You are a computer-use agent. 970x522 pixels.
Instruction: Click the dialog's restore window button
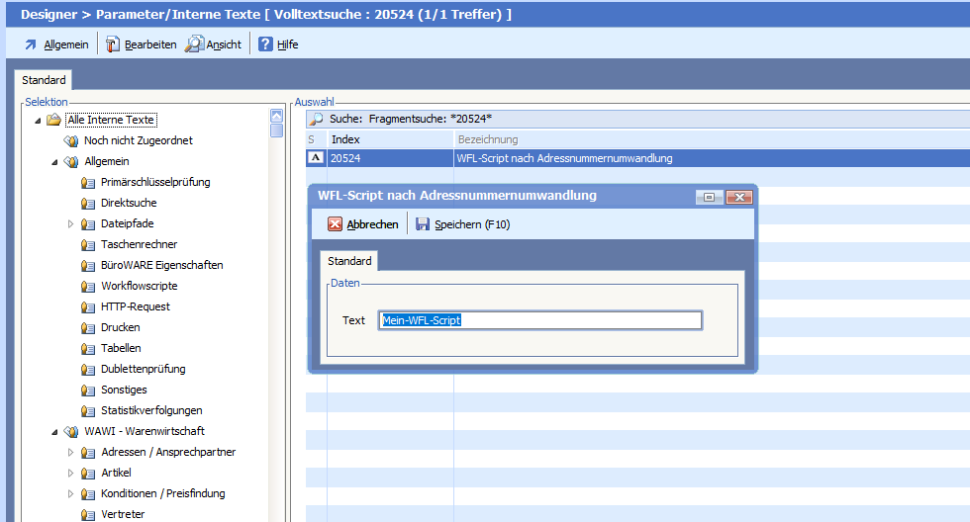pyautogui.click(x=710, y=197)
